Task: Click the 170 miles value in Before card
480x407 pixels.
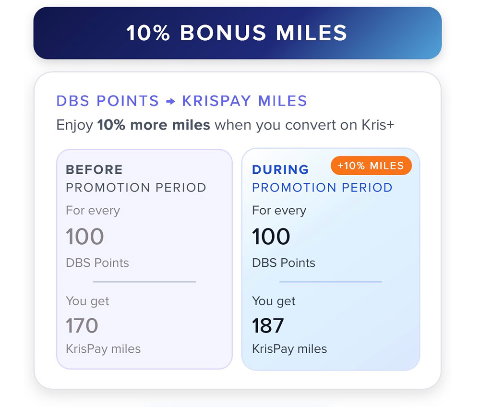Action: (x=82, y=326)
